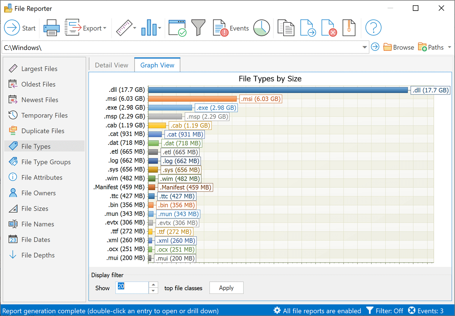Select File Names report

(44, 224)
